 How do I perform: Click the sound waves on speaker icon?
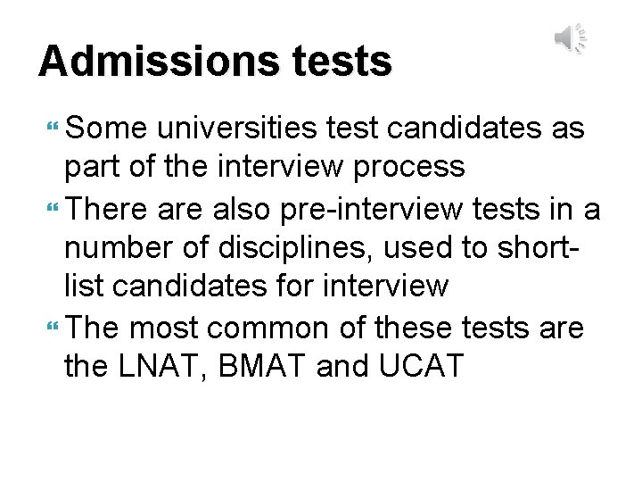[580, 37]
